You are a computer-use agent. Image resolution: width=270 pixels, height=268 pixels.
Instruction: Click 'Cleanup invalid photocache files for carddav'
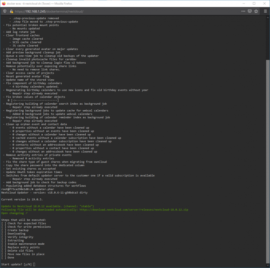41,59
